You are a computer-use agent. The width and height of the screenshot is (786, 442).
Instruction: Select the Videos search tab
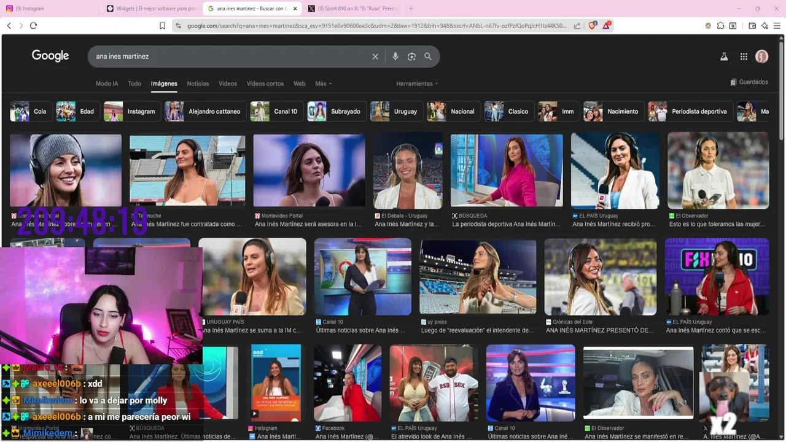coord(228,83)
